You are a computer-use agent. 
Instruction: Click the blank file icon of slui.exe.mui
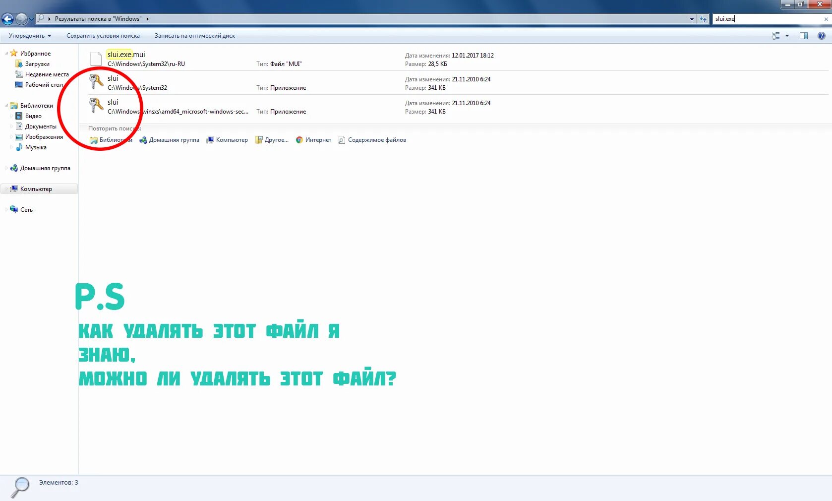[96, 58]
